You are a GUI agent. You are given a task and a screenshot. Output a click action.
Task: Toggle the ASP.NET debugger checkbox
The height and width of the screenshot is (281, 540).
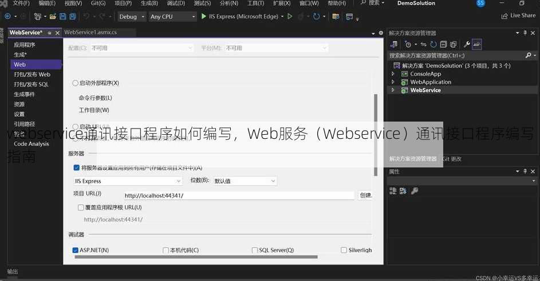pos(76,250)
